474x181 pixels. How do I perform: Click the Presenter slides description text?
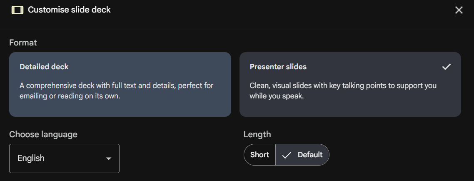(343, 90)
